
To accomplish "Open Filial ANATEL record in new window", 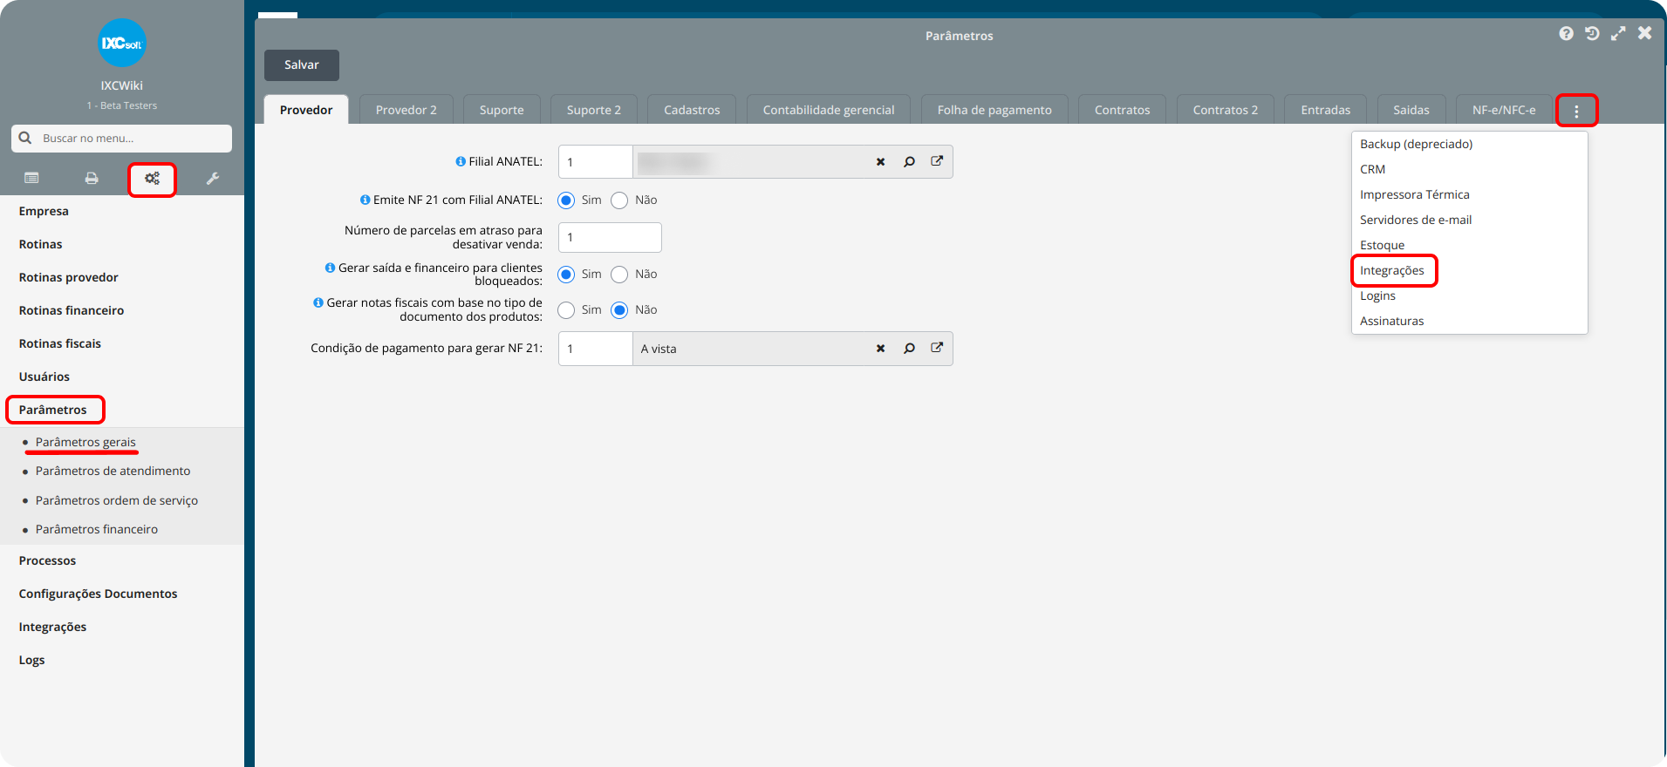I will click(x=937, y=161).
